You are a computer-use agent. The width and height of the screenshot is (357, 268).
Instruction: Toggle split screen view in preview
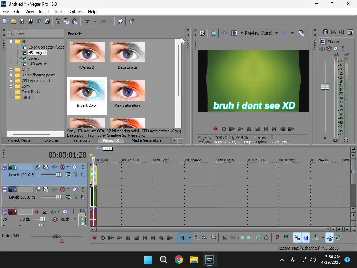click(x=234, y=33)
